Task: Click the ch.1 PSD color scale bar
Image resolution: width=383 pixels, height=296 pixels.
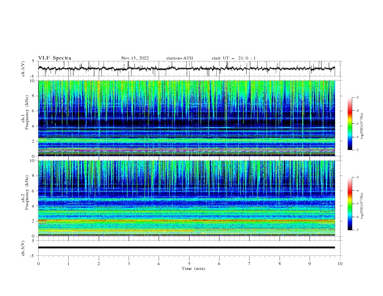Action: [350, 124]
